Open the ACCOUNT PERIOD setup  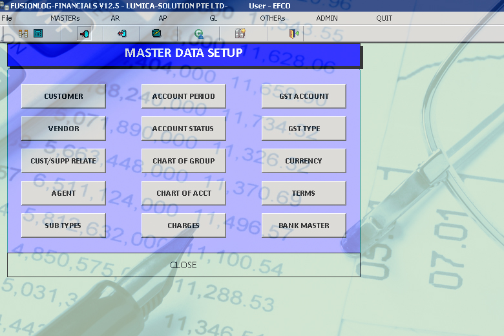(184, 96)
